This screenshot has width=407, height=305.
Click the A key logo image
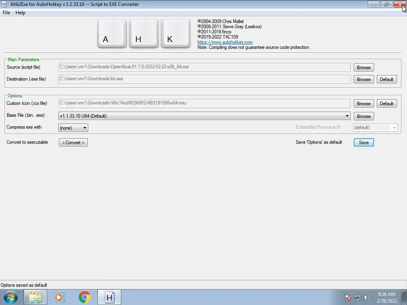point(112,34)
